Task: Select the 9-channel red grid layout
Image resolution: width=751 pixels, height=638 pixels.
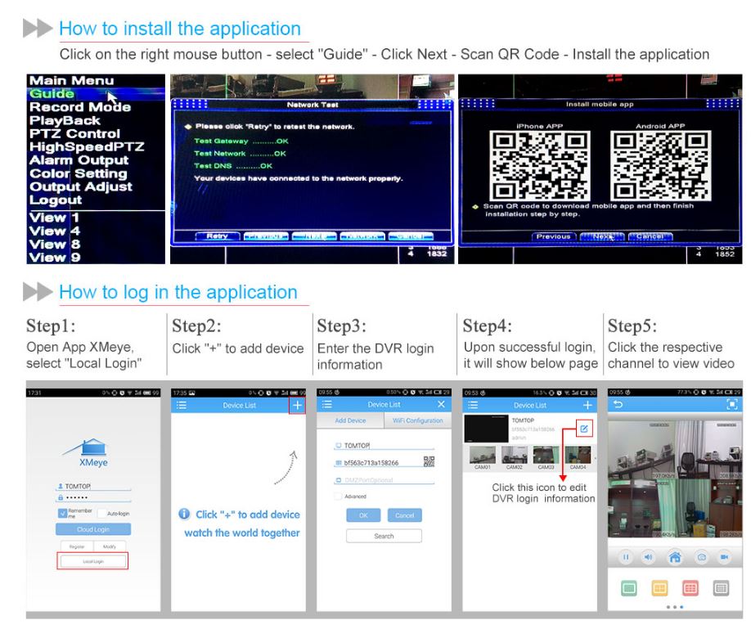Action: [691, 588]
